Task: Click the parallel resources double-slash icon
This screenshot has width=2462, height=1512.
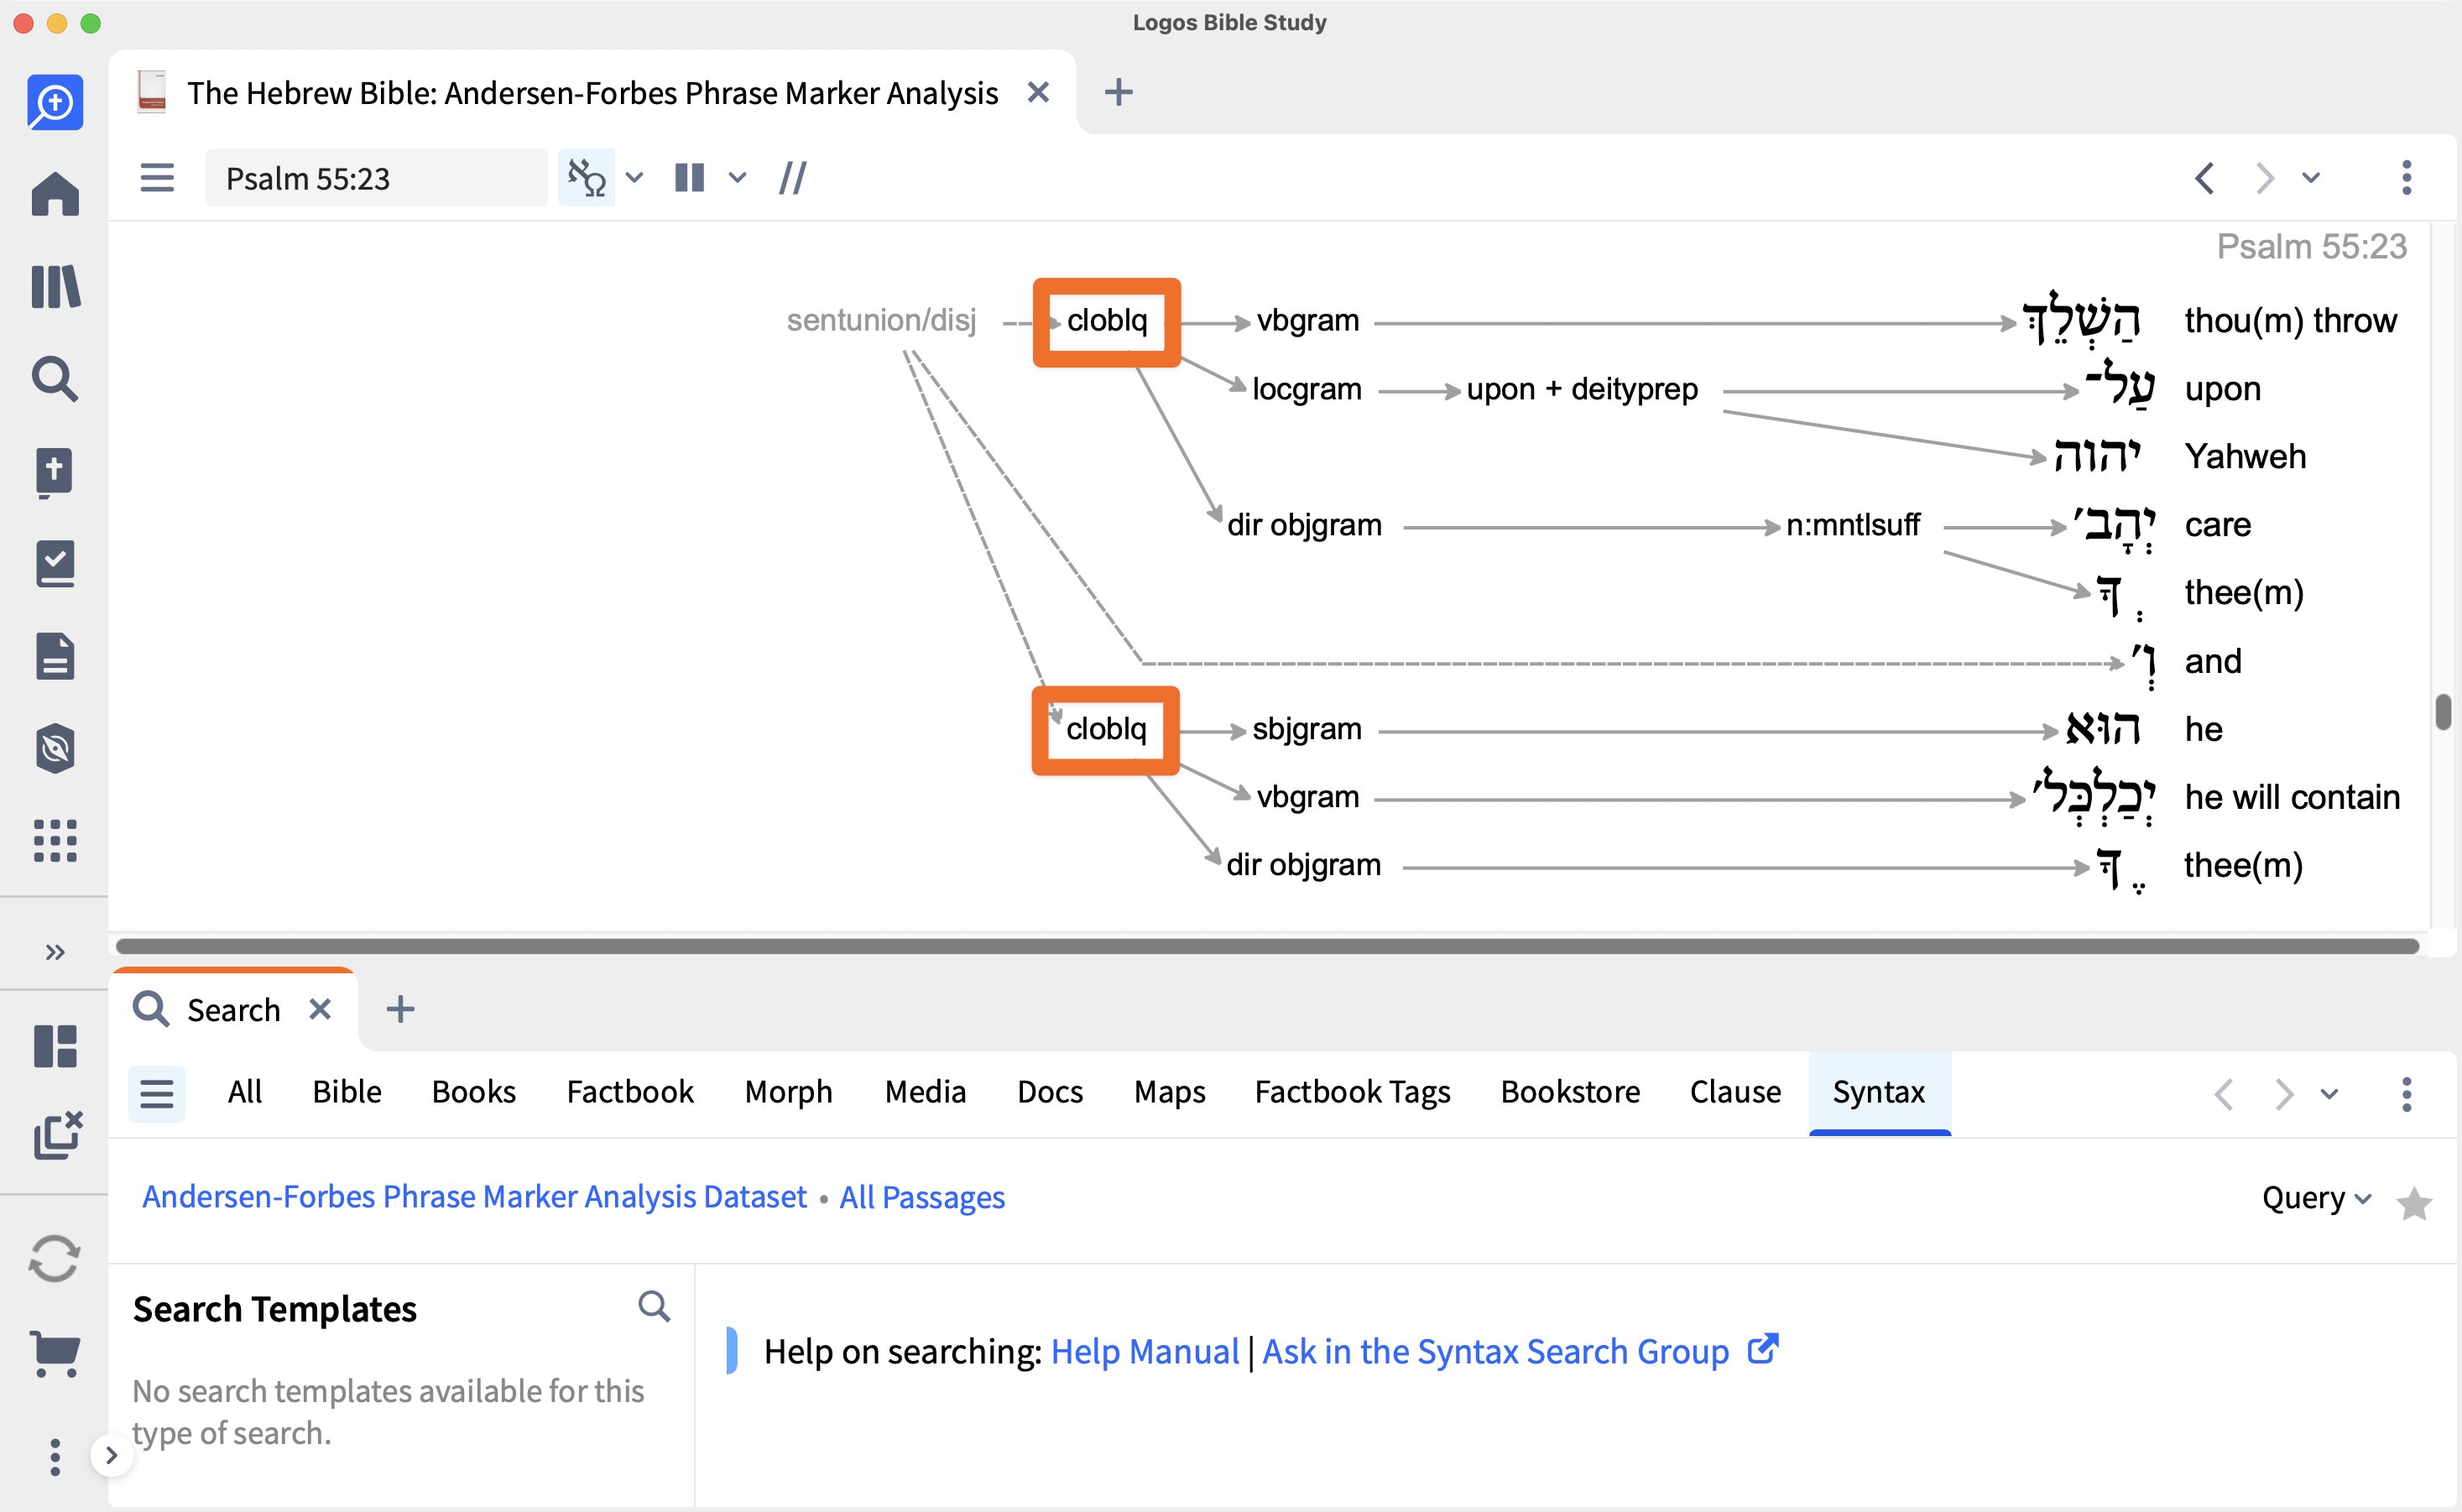Action: tap(792, 178)
